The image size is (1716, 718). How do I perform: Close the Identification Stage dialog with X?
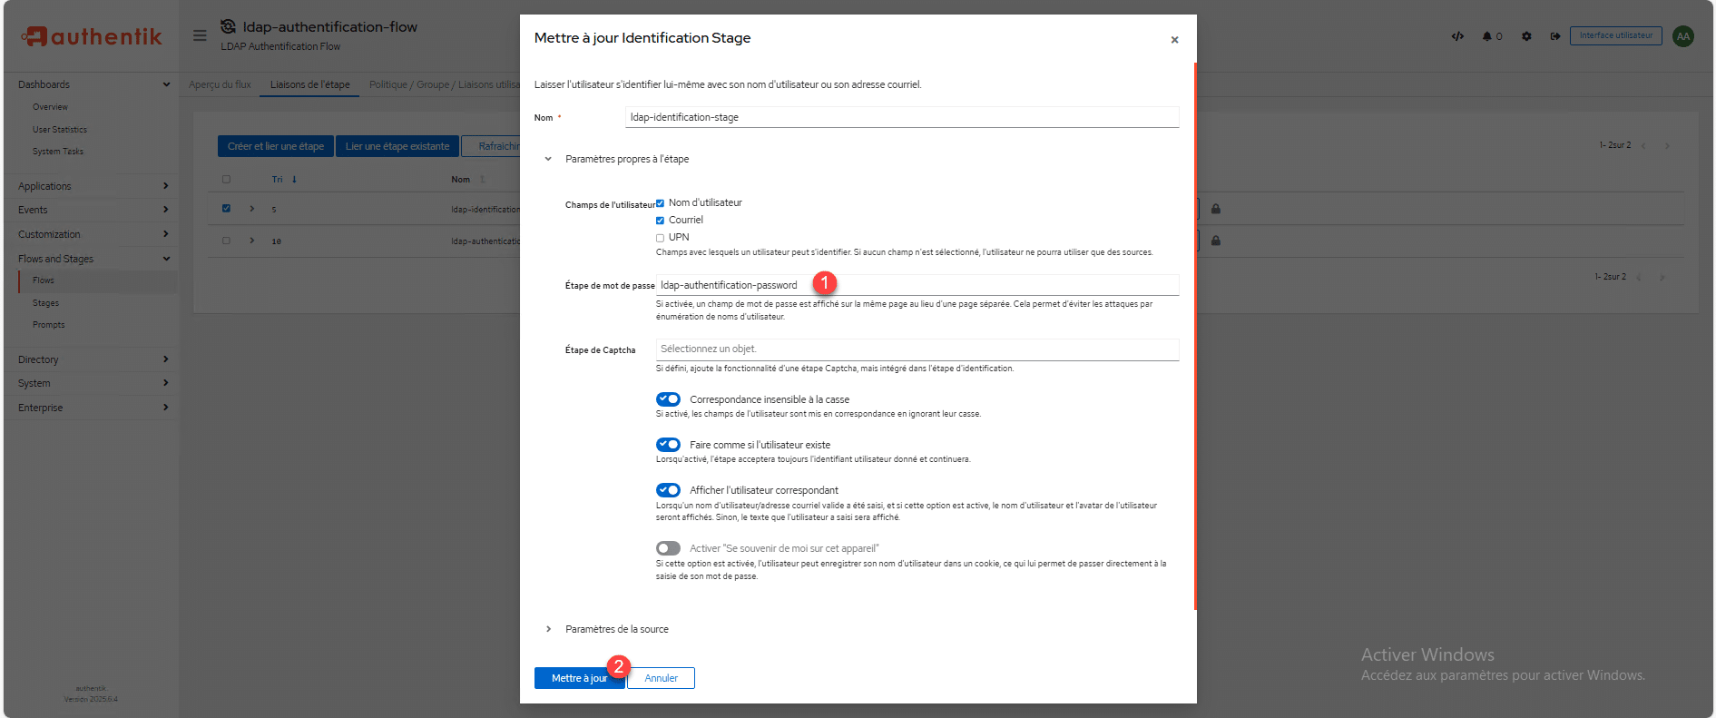1174,40
